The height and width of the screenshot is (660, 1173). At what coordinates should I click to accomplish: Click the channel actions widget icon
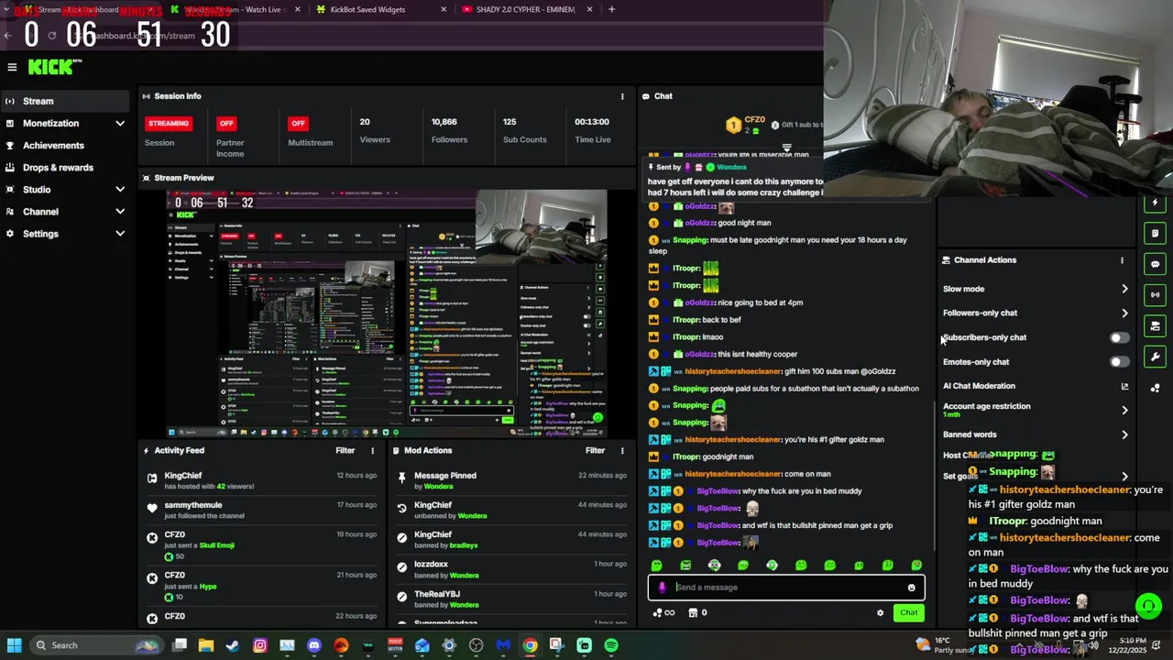(1155, 326)
